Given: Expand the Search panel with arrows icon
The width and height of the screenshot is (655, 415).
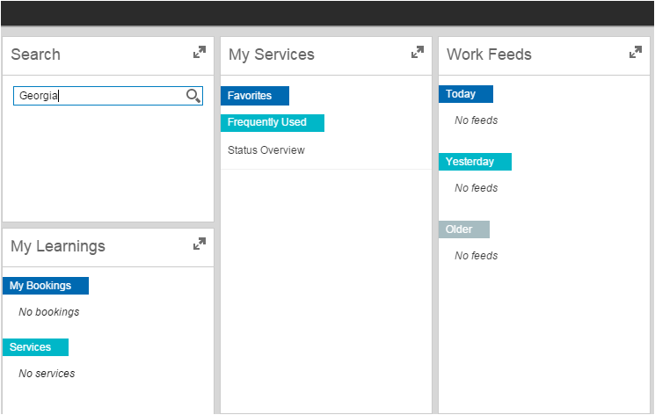Looking at the screenshot, I should [x=200, y=52].
